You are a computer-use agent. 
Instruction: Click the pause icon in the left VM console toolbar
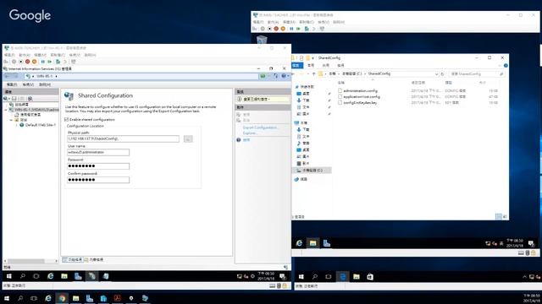point(43,62)
